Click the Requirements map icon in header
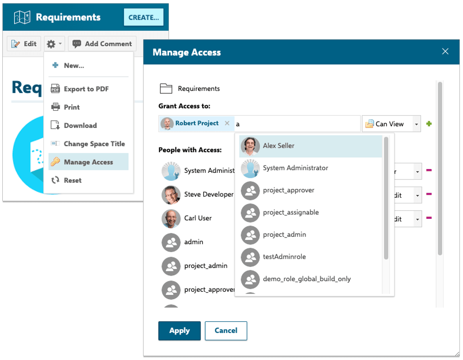 click(x=22, y=17)
